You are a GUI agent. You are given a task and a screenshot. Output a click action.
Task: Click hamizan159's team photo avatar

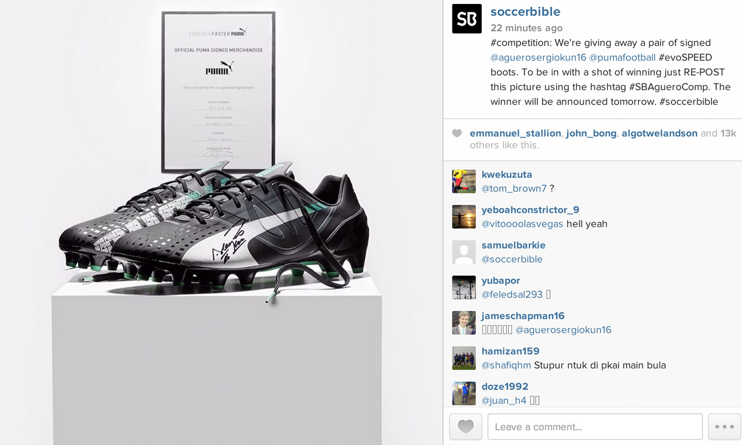(464, 359)
